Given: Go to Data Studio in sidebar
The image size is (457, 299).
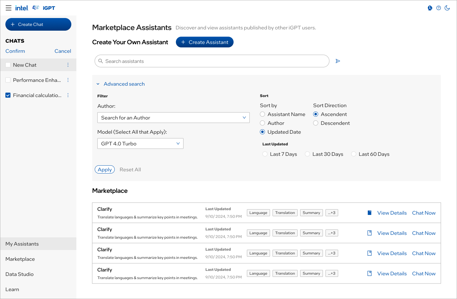Looking at the screenshot, I should click(x=19, y=274).
